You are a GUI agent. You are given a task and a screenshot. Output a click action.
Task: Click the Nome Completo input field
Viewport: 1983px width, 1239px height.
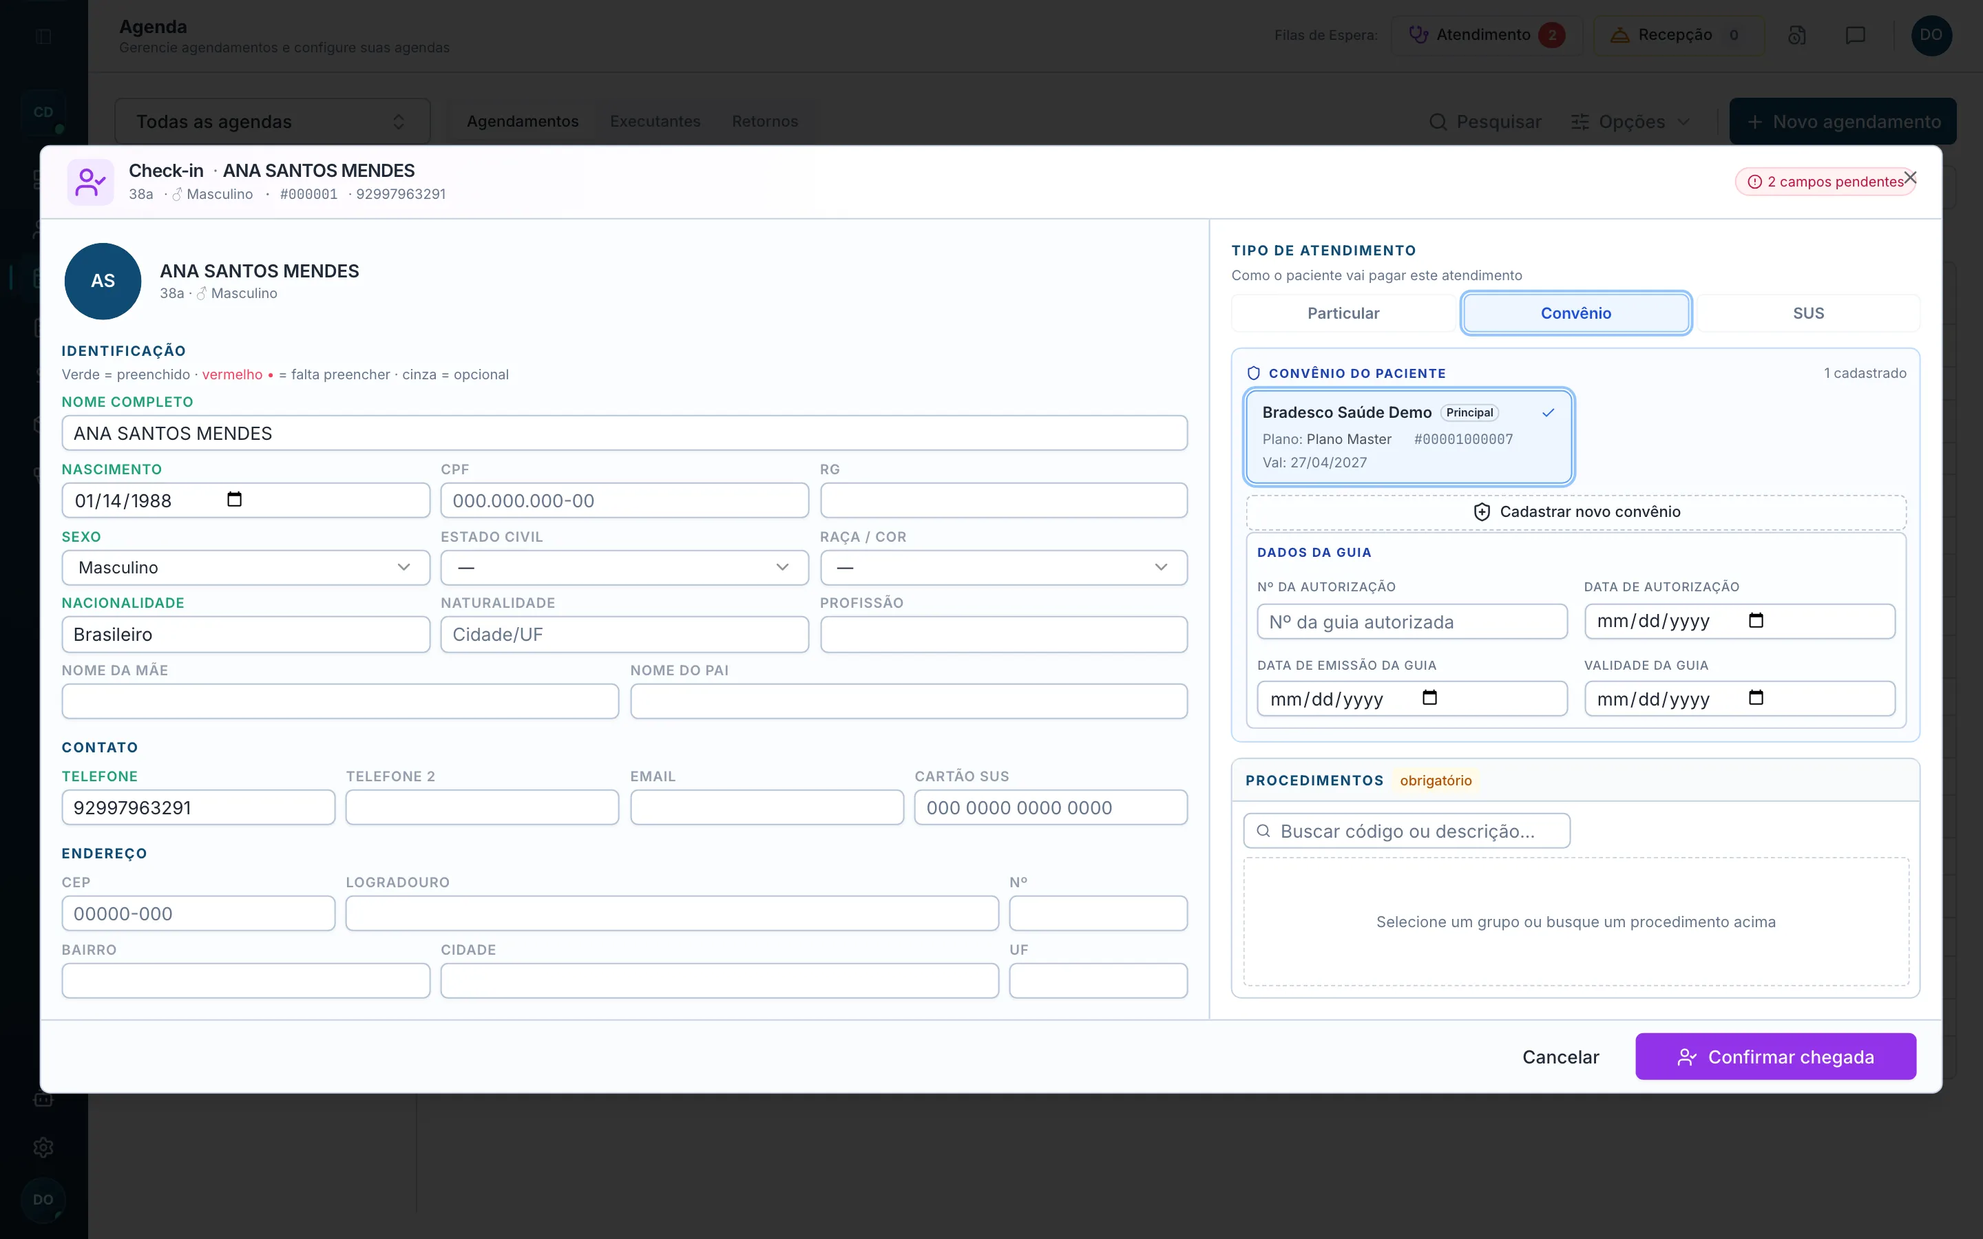pos(625,433)
